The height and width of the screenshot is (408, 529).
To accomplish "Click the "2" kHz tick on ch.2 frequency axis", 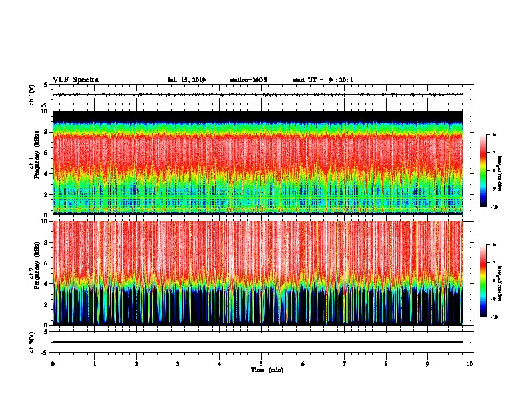I will pyautogui.click(x=47, y=305).
